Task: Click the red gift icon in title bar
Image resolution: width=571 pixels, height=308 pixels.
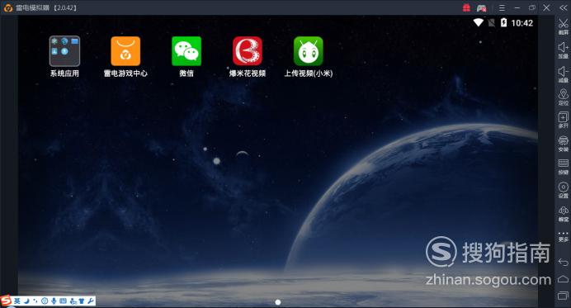Action: coord(466,7)
